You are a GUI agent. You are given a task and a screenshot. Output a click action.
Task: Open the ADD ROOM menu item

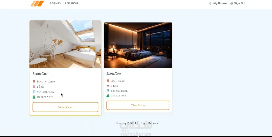point(71,3)
